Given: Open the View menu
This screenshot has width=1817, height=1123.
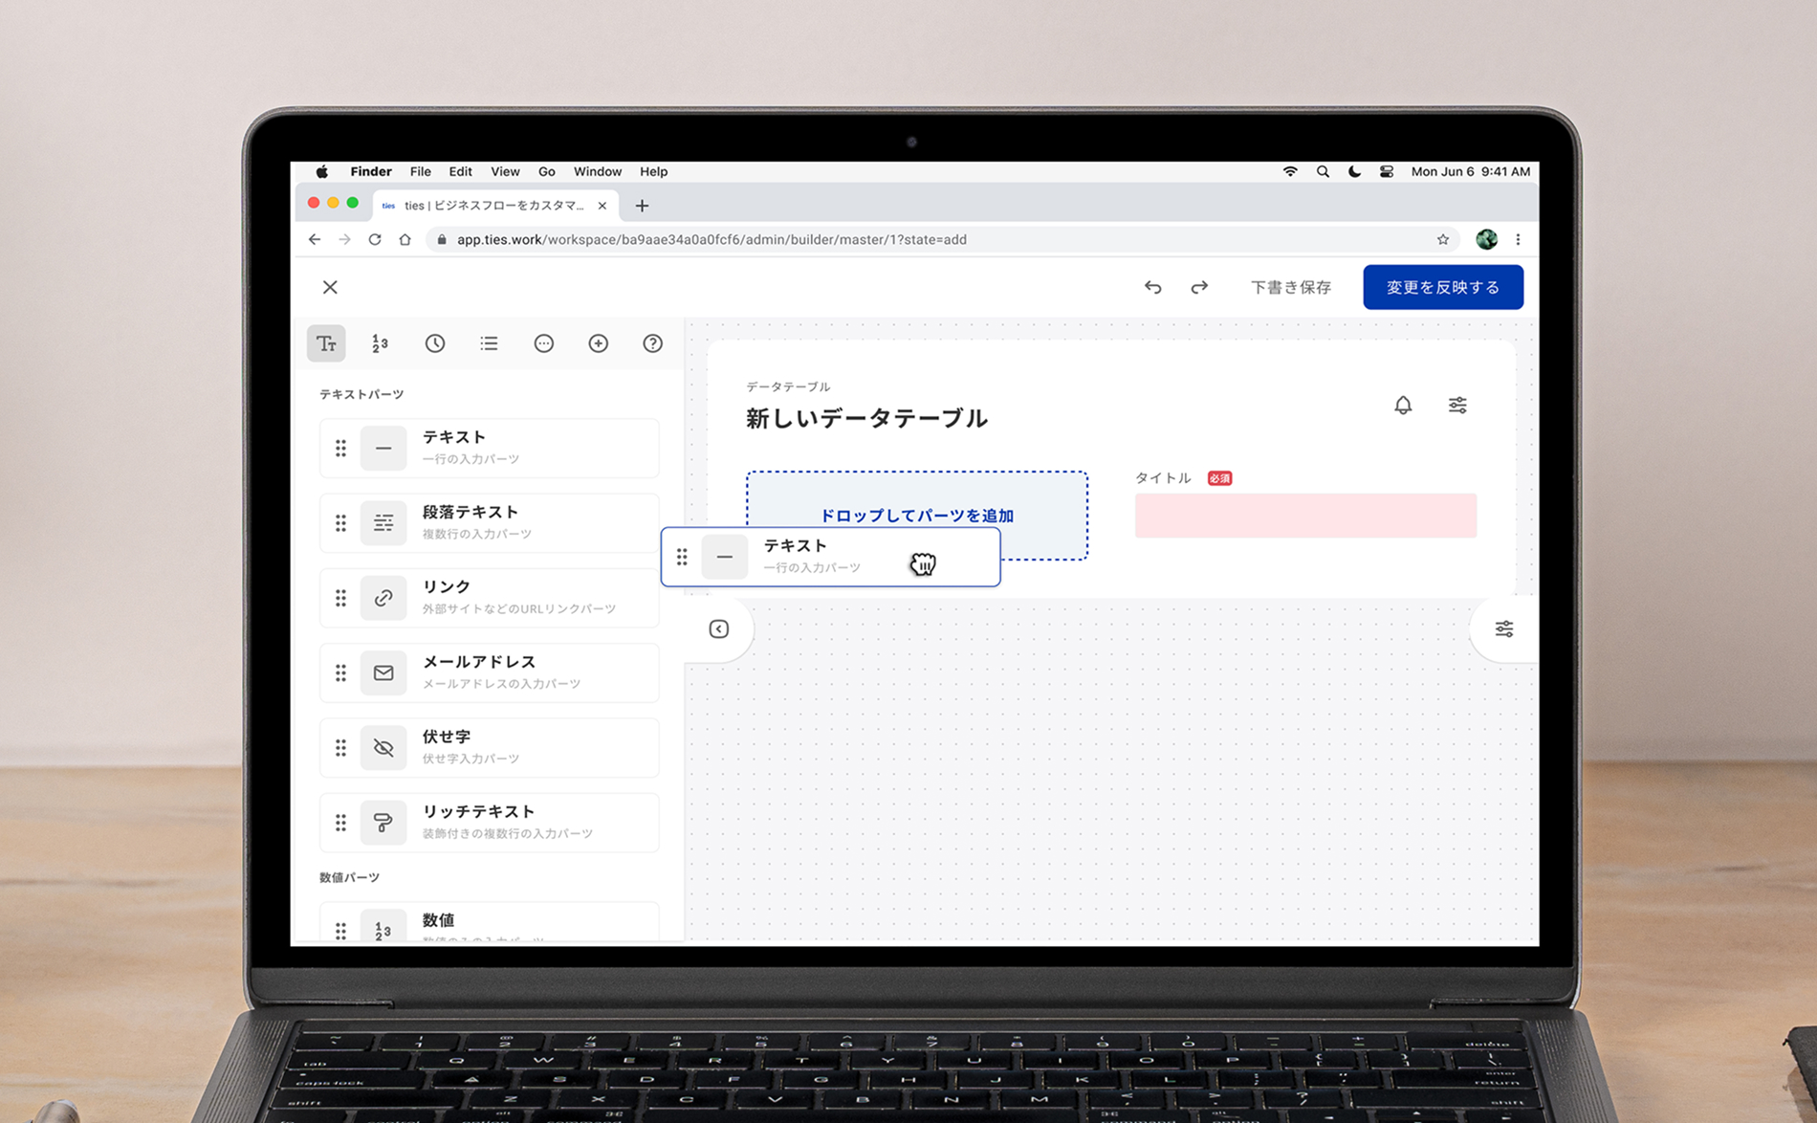Looking at the screenshot, I should coord(505,172).
